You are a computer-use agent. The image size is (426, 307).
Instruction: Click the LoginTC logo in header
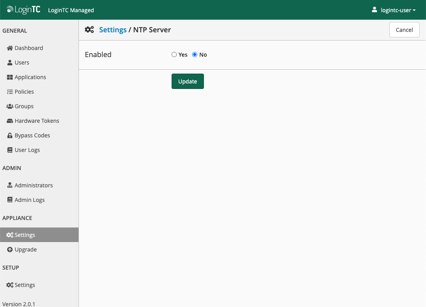pos(23,10)
